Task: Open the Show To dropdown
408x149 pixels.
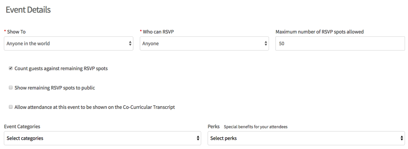Action: (x=69, y=44)
